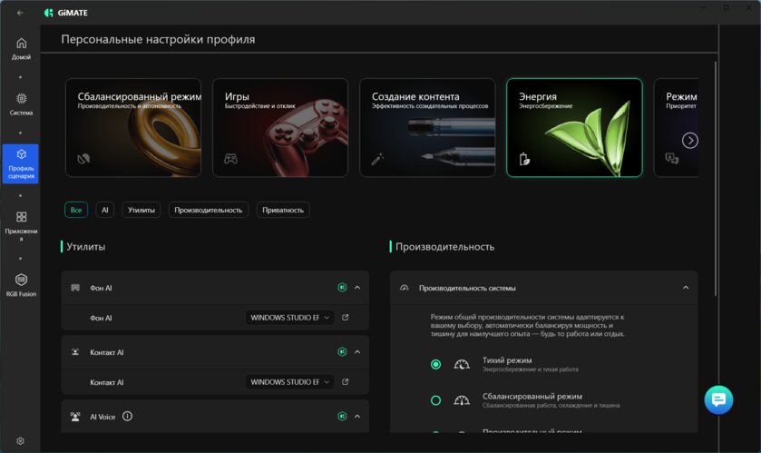Image resolution: width=761 pixels, height=453 pixels.
Task: Click the Производительность section heading
Action: (444, 247)
